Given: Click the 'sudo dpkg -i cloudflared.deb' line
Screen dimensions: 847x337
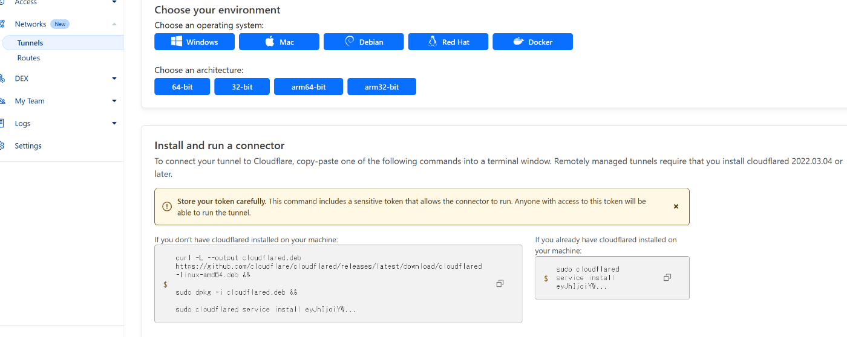Looking at the screenshot, I should point(237,292).
